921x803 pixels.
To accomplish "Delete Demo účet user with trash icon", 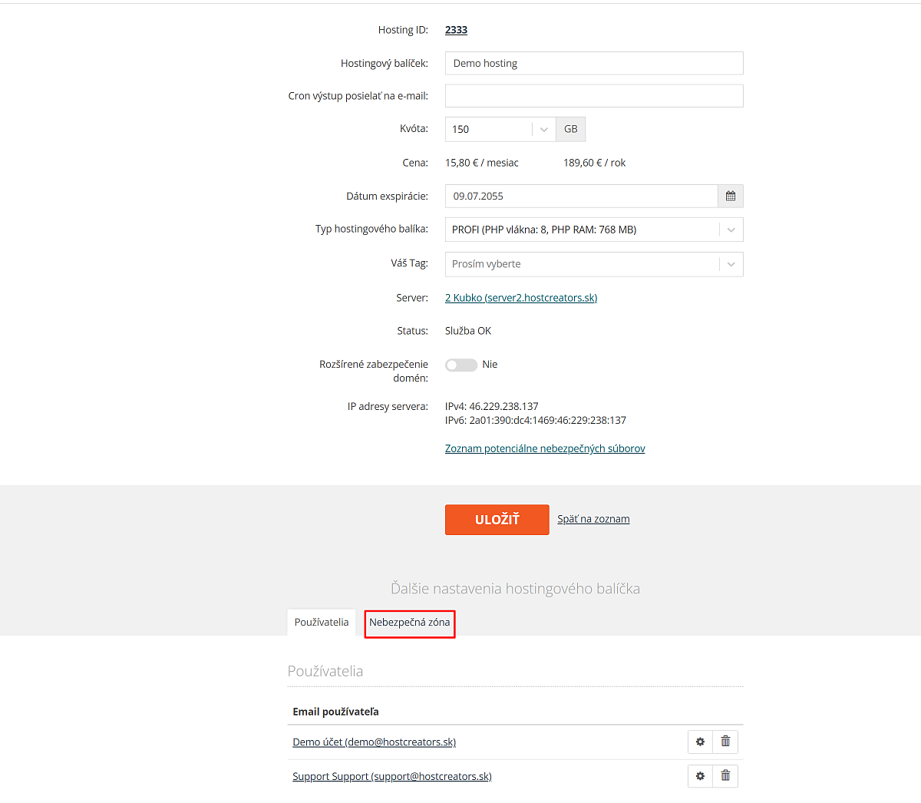I will [x=725, y=742].
